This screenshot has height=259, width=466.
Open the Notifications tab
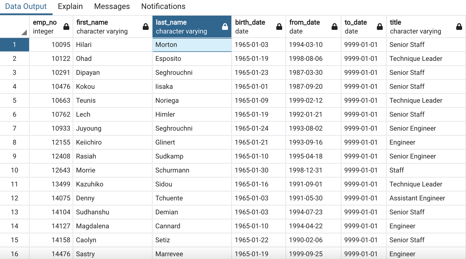click(x=163, y=6)
